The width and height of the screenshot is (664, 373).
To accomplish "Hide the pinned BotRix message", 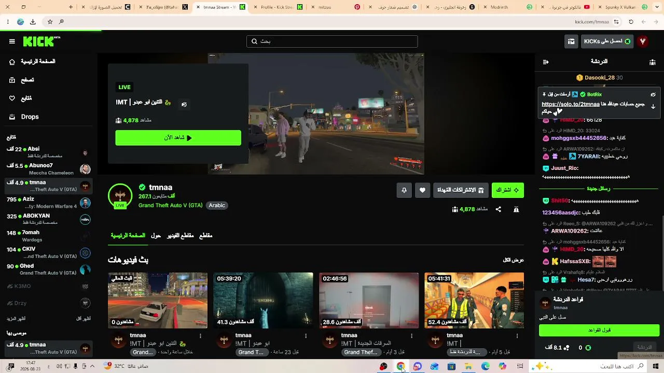I will (x=653, y=95).
